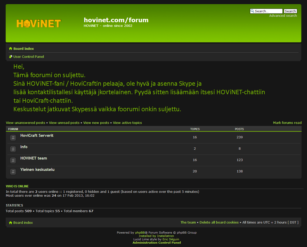
Task: Open the Installed by Installatron link
Action: click(156, 236)
